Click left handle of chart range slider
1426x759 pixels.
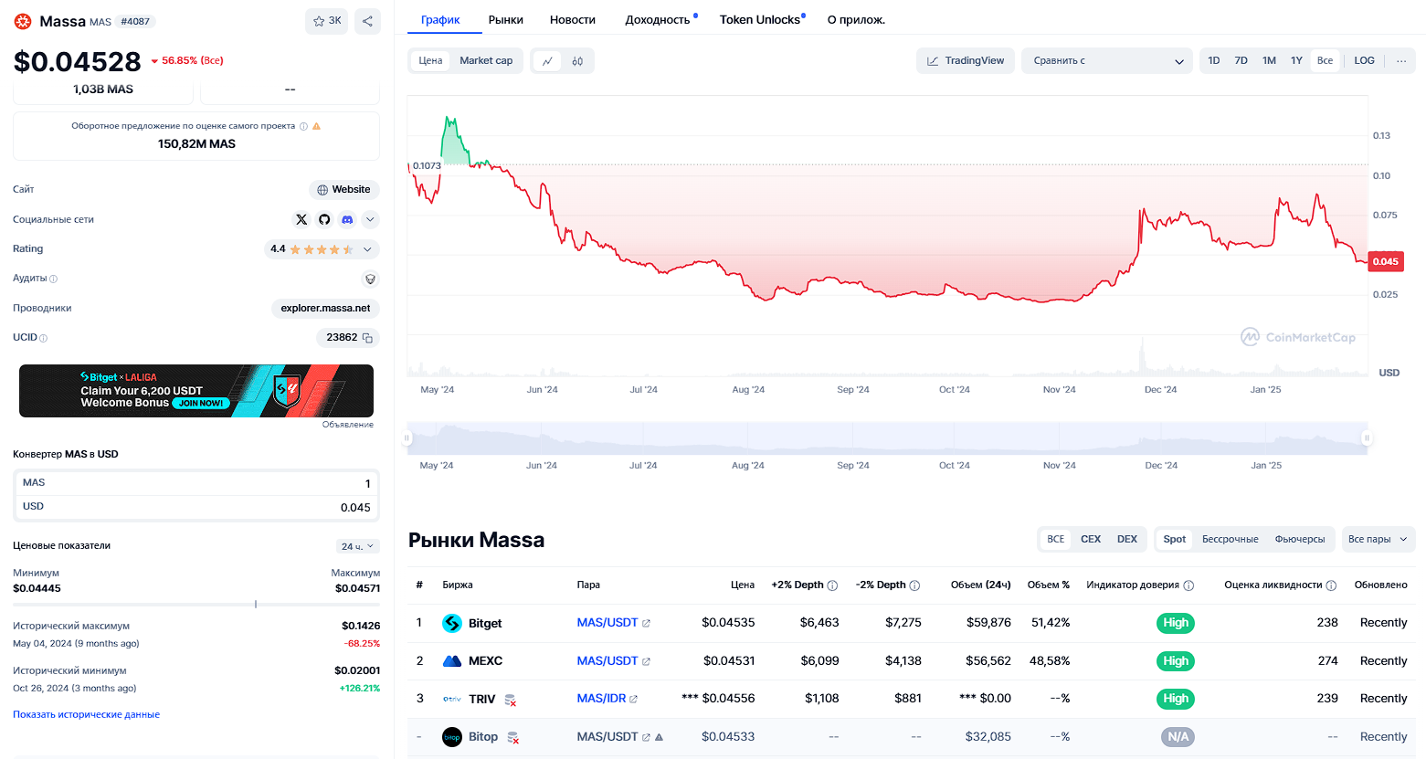point(407,438)
